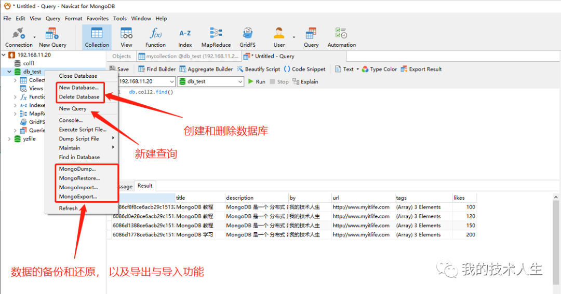Click Beautify Script
This screenshot has width=561, height=294.
pos(258,69)
